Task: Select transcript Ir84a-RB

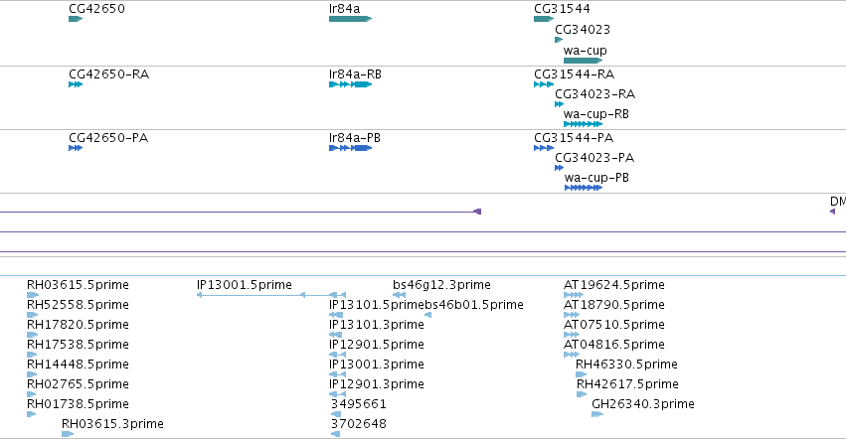Action: point(355,73)
